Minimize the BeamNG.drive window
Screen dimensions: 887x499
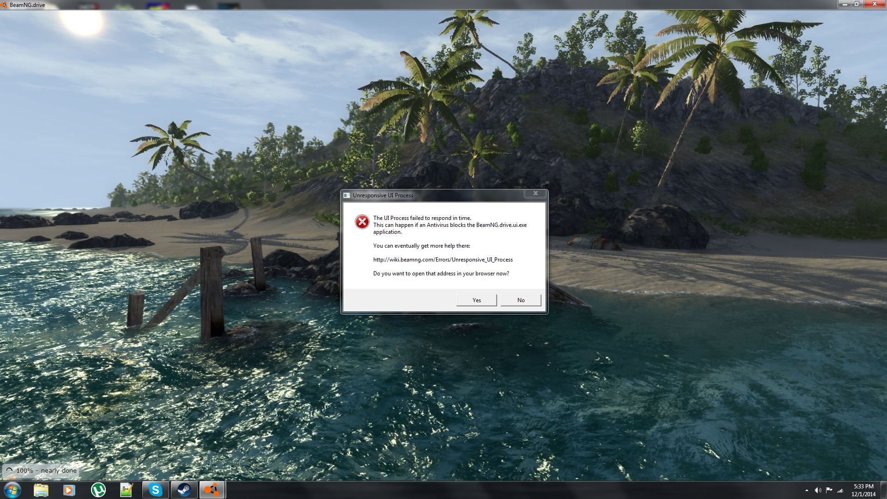[x=844, y=4]
